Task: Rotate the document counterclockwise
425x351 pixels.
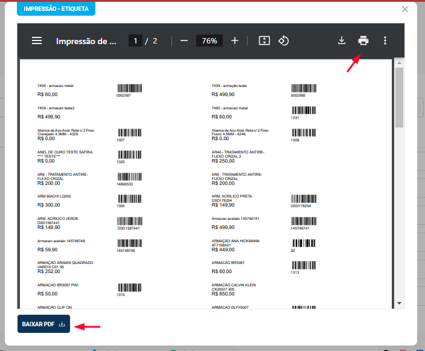Action: point(284,41)
